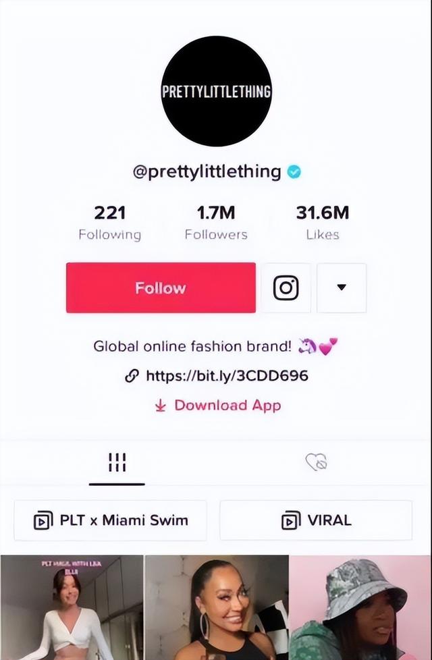Play the PLT haul with Lila video
This screenshot has width=432, height=660.
(72, 607)
